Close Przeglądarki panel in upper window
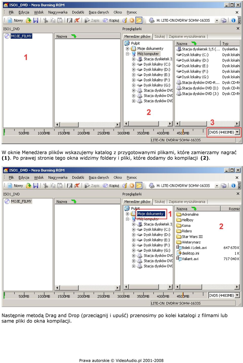243x363 pixels. click(238, 29)
